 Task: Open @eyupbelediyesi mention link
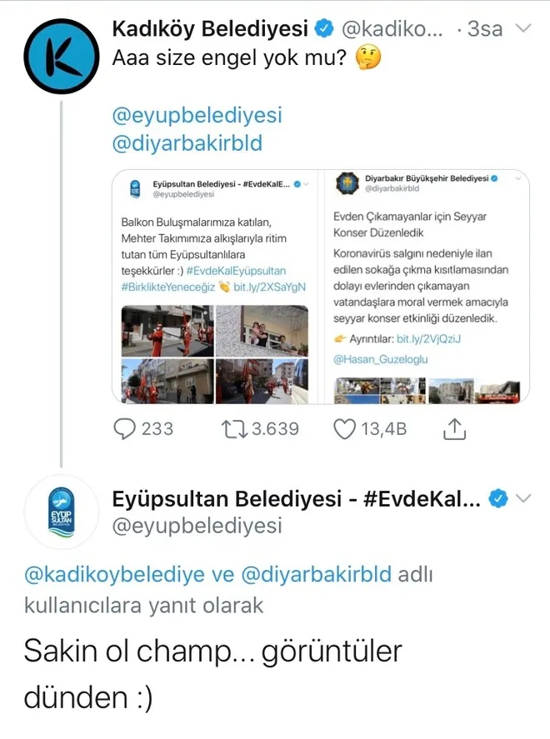point(197,115)
